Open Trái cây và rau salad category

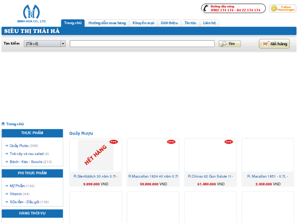[27, 154]
